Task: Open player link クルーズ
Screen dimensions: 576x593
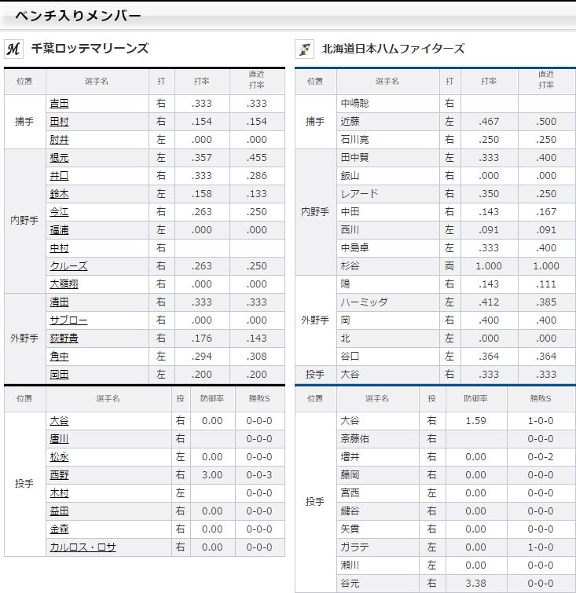Action: (x=69, y=266)
